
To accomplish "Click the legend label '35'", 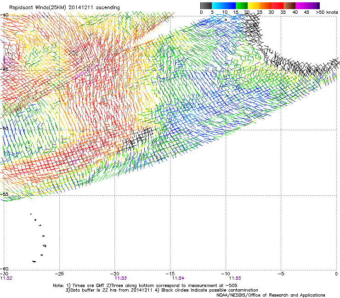I will point(283,12).
